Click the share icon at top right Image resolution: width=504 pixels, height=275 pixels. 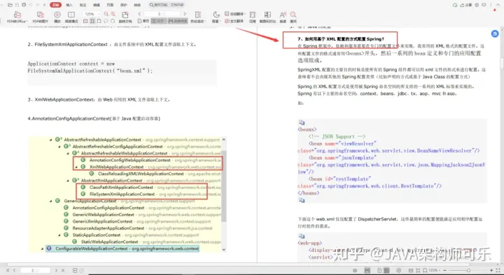[466, 5]
